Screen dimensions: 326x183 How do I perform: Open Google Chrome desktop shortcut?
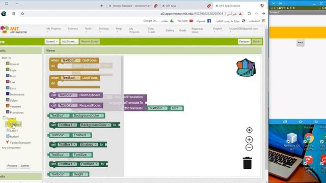(309, 142)
